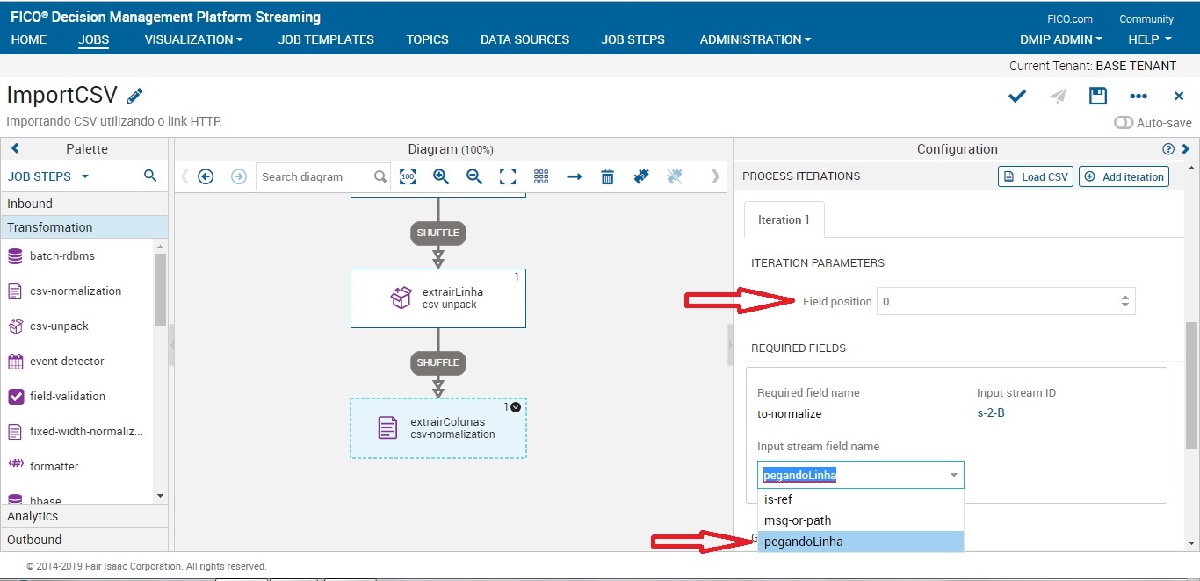
Task: Click the fit-to-screen diagram icon
Action: [508, 176]
